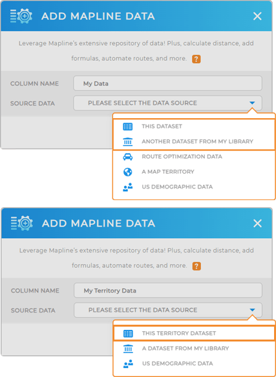Image resolution: width=276 pixels, height=377 pixels.
Task: Click the library building icon beside Another Dataset From My Library
Action: coord(127,141)
